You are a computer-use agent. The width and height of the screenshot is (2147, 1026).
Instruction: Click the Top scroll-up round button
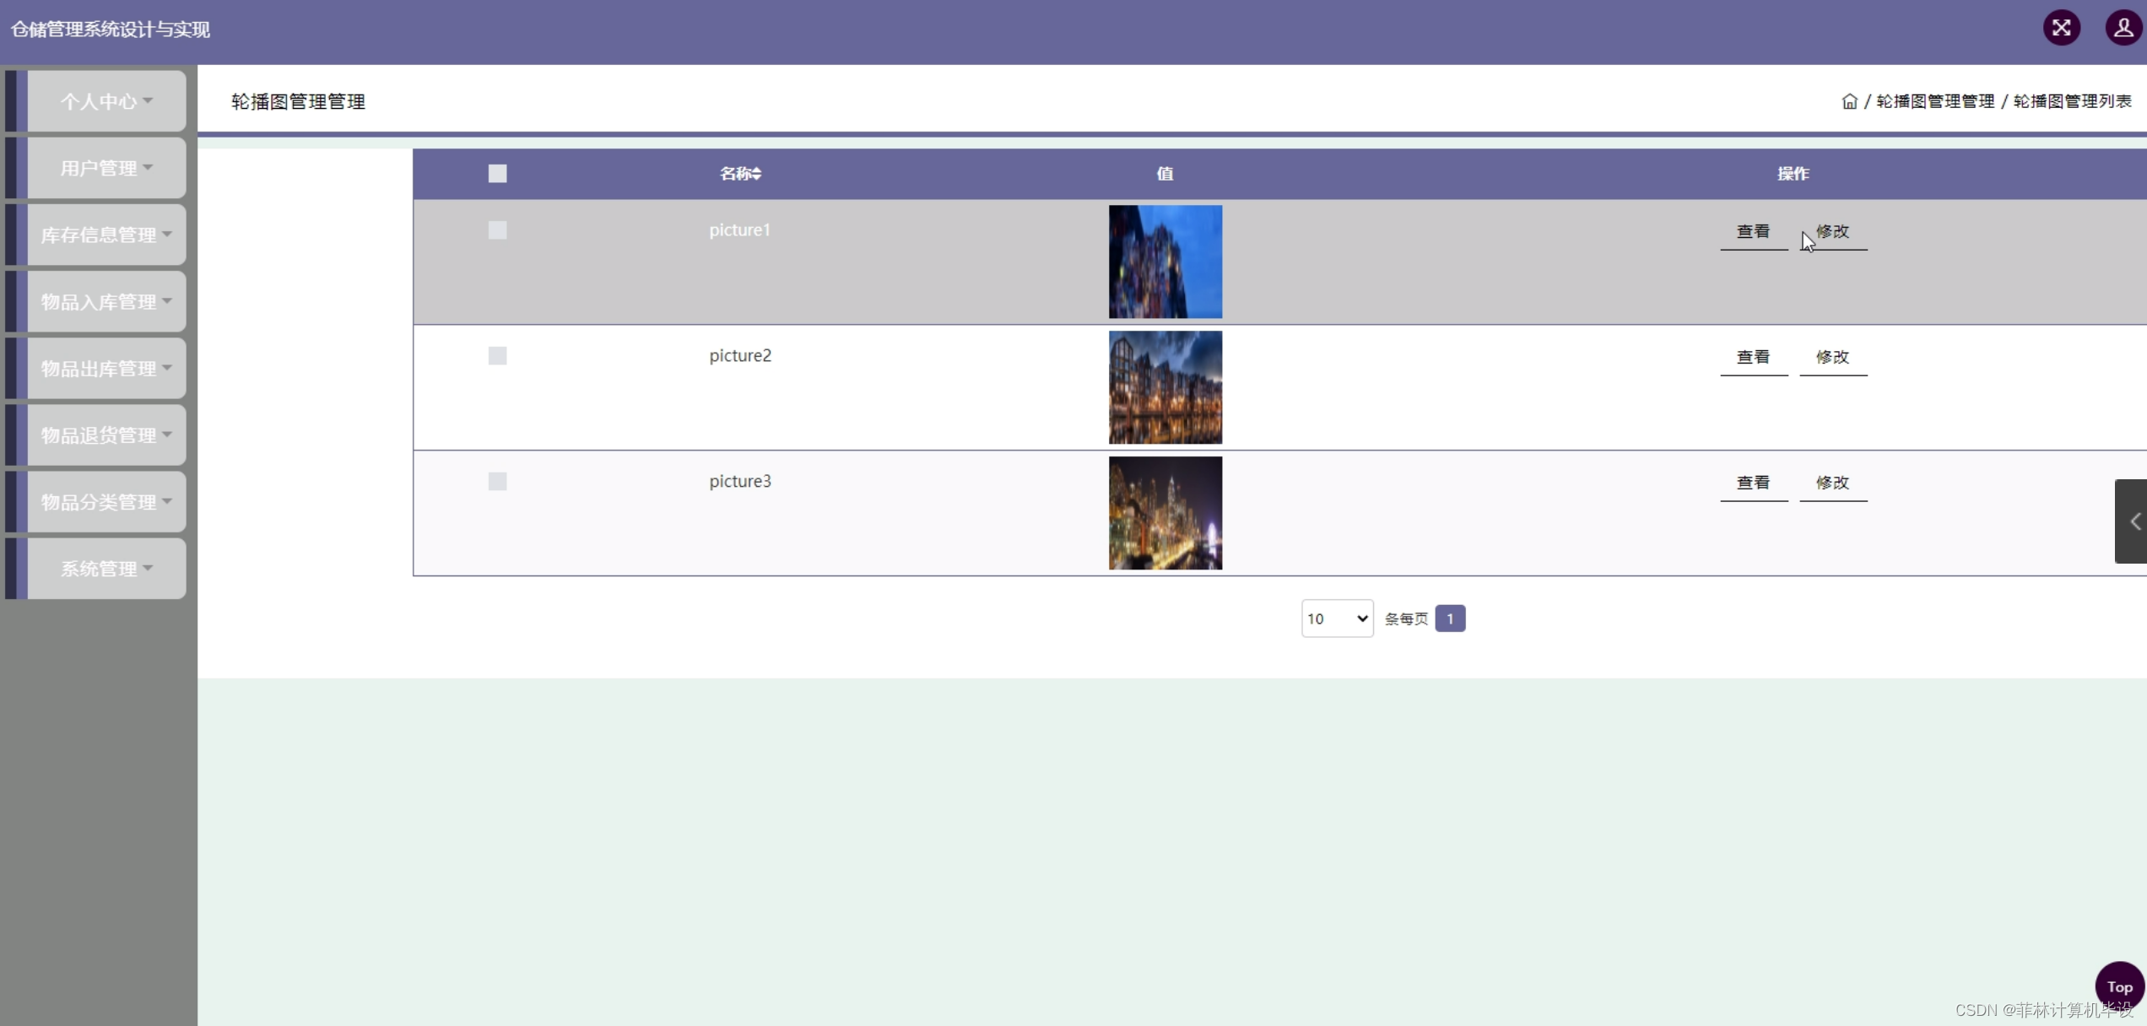coord(2119,986)
